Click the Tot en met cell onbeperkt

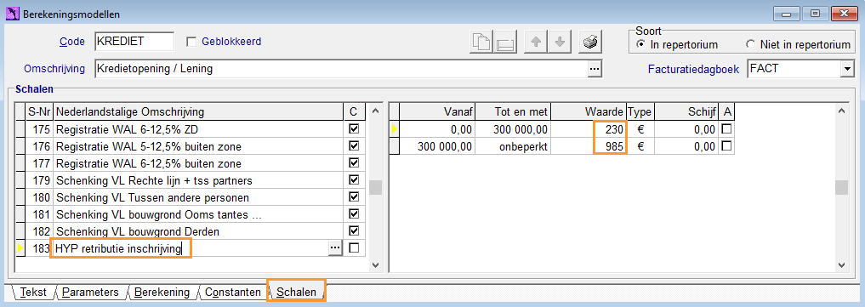513,146
